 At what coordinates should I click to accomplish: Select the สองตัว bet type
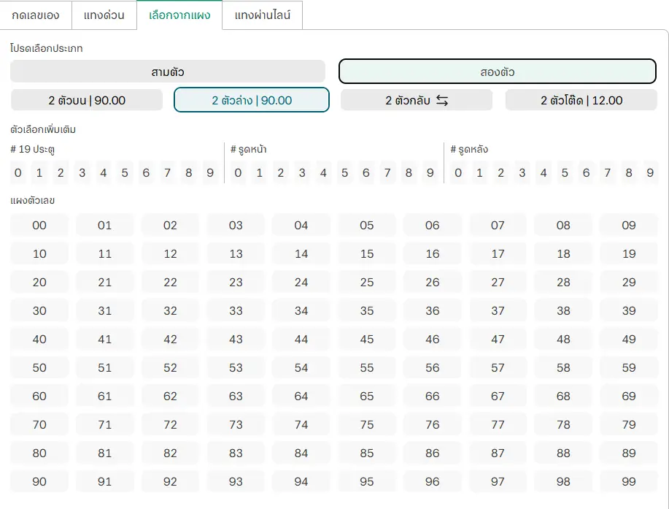pyautogui.click(x=497, y=72)
